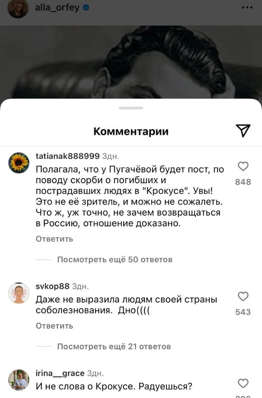Tap the blue verified badge beside alla_orfey
262x398 pixels.
click(x=86, y=8)
